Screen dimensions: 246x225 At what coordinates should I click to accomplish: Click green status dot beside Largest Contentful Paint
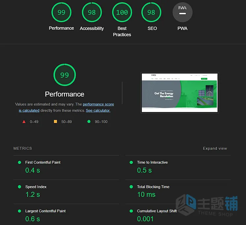pos(19,211)
